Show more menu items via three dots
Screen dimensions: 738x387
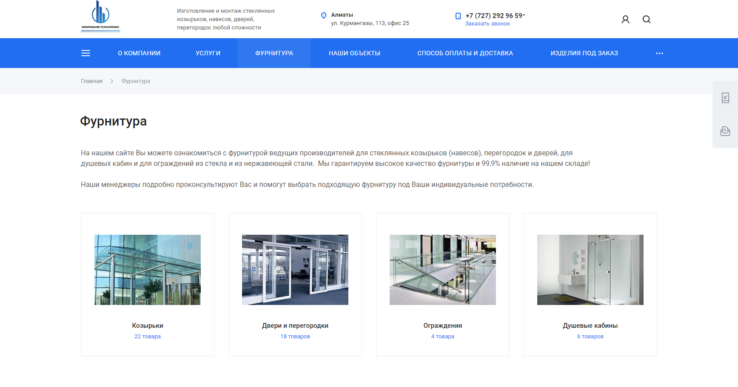pyautogui.click(x=659, y=53)
